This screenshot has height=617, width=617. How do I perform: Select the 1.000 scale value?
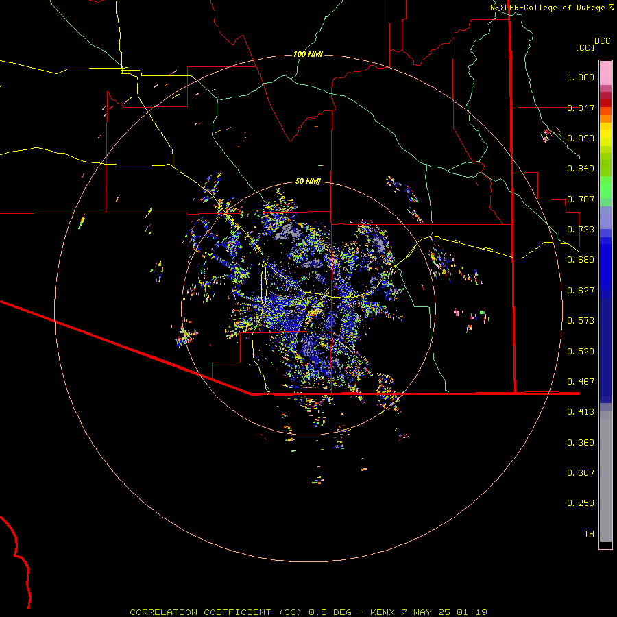click(581, 77)
